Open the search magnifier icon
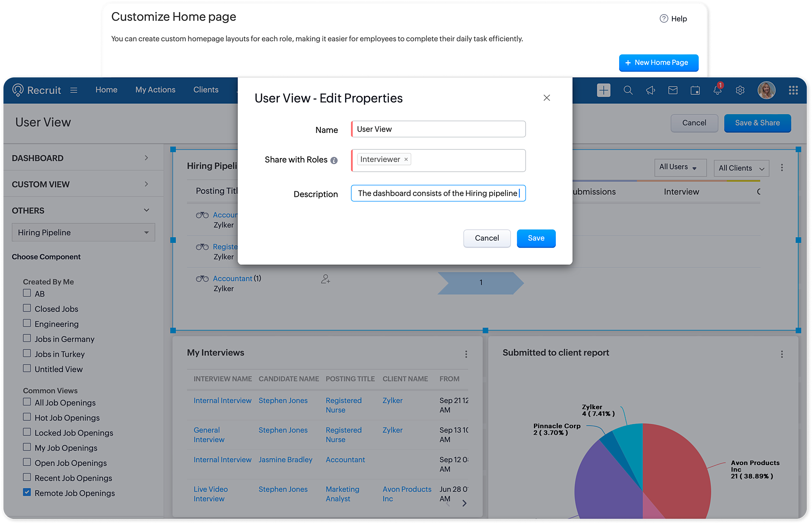 (628, 90)
